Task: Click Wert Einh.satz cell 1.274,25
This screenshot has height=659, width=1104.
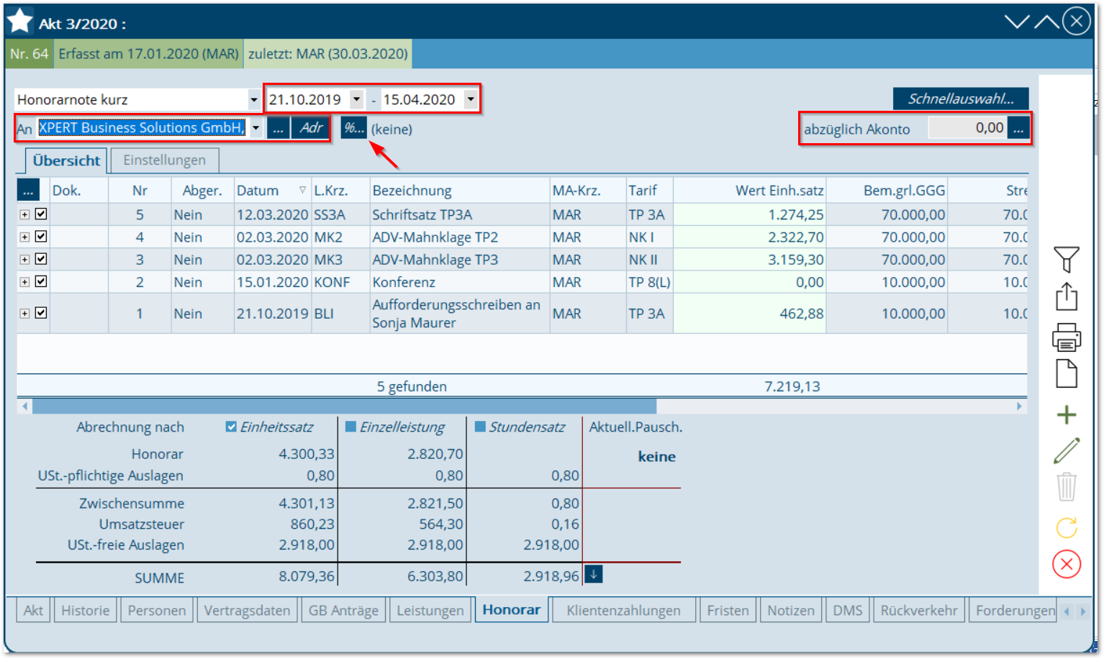Action: [x=749, y=214]
